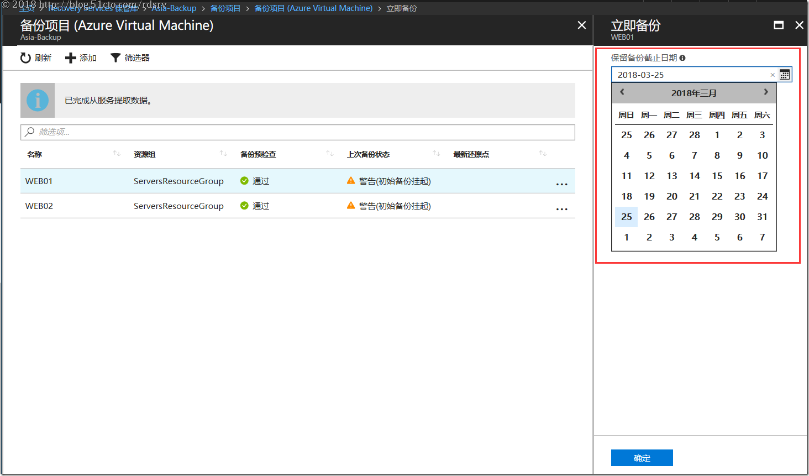This screenshot has width=809, height=476.
Task: Clear the date with the x icon
Action: pos(773,75)
